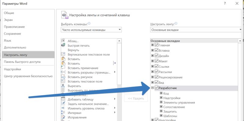Expand the Шаблоны group
The width and height of the screenshot is (244, 121).
coord(161,116)
